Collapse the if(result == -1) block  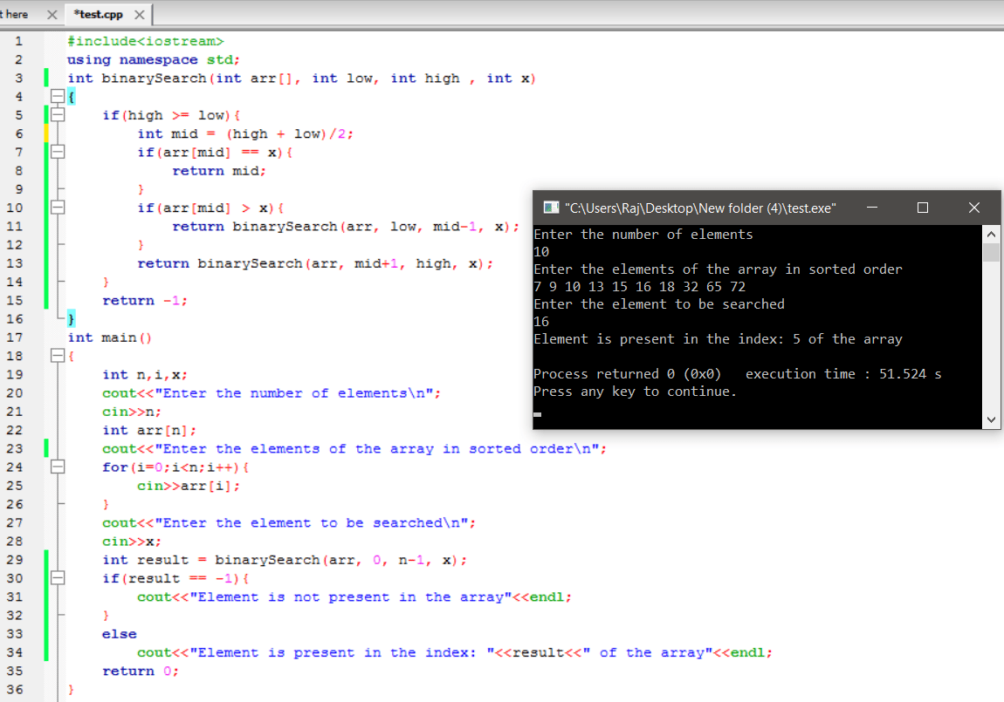[57, 577]
